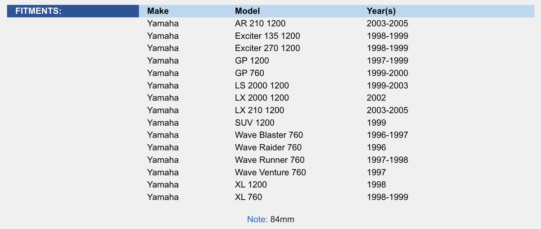Select the GP 1200 model entry
The image size is (541, 229).
click(252, 60)
